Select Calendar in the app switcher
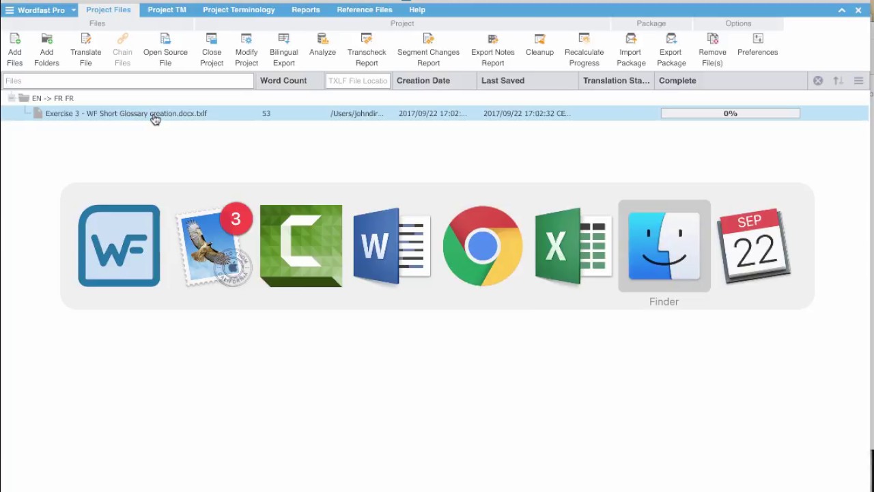 755,246
